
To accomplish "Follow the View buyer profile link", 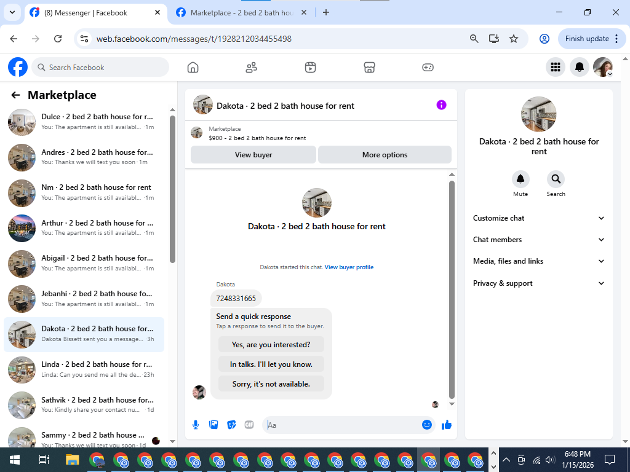I will pyautogui.click(x=349, y=267).
